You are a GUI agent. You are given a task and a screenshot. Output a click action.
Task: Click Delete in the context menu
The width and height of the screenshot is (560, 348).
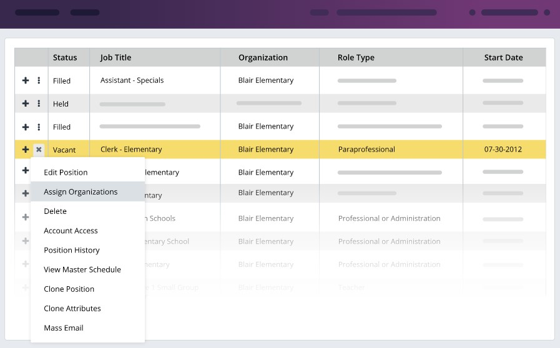(55, 211)
